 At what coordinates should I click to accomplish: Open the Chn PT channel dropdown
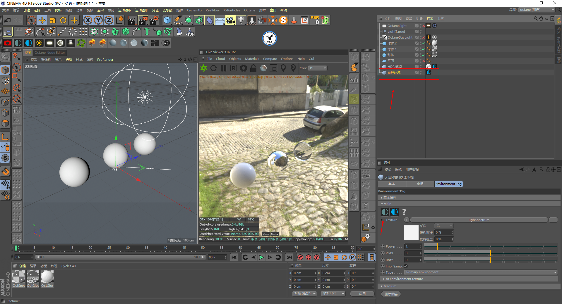[318, 68]
